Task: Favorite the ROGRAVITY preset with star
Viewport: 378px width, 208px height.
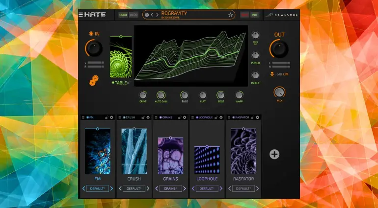Action: tap(230, 15)
